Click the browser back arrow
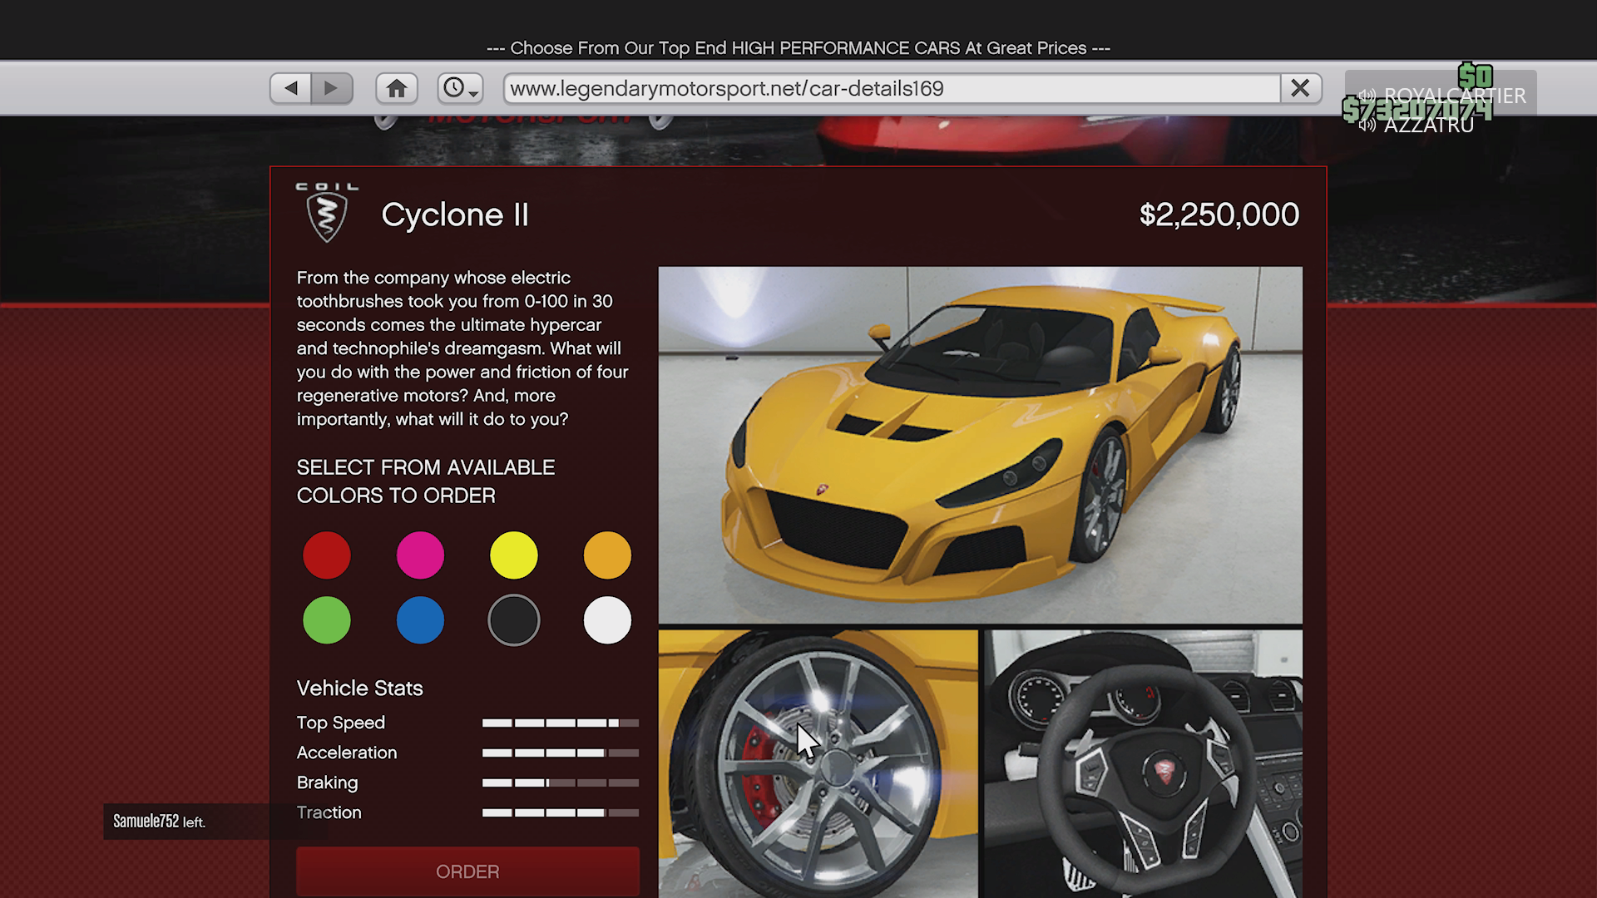This screenshot has height=898, width=1597. pos(290,88)
